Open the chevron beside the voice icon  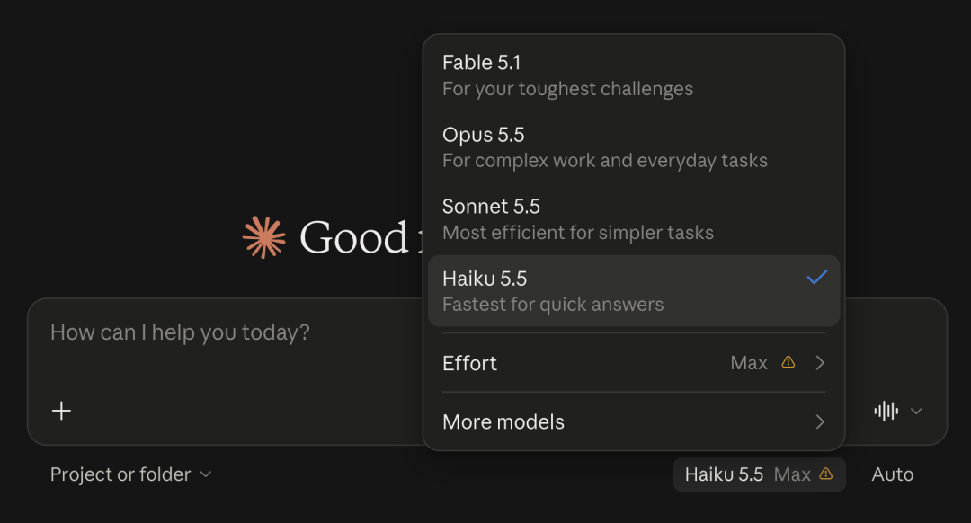916,411
